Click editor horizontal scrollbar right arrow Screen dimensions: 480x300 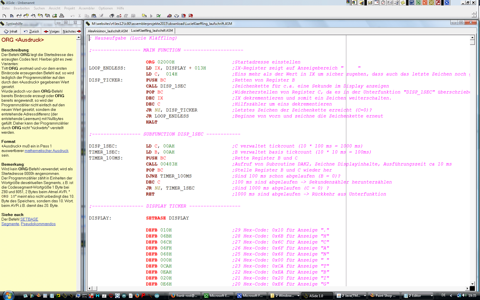(x=467, y=289)
